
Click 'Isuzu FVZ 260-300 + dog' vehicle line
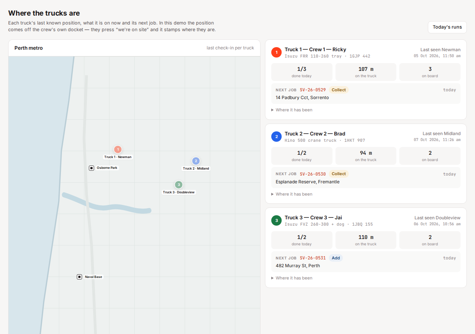(329, 224)
